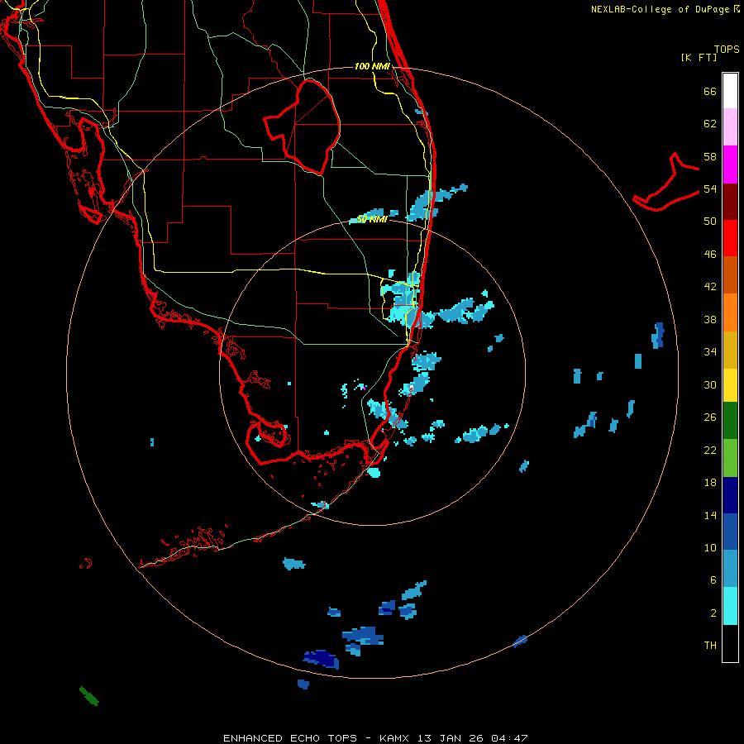This screenshot has width=744, height=744.
Task: Click the legend value 10
Action: point(710,547)
